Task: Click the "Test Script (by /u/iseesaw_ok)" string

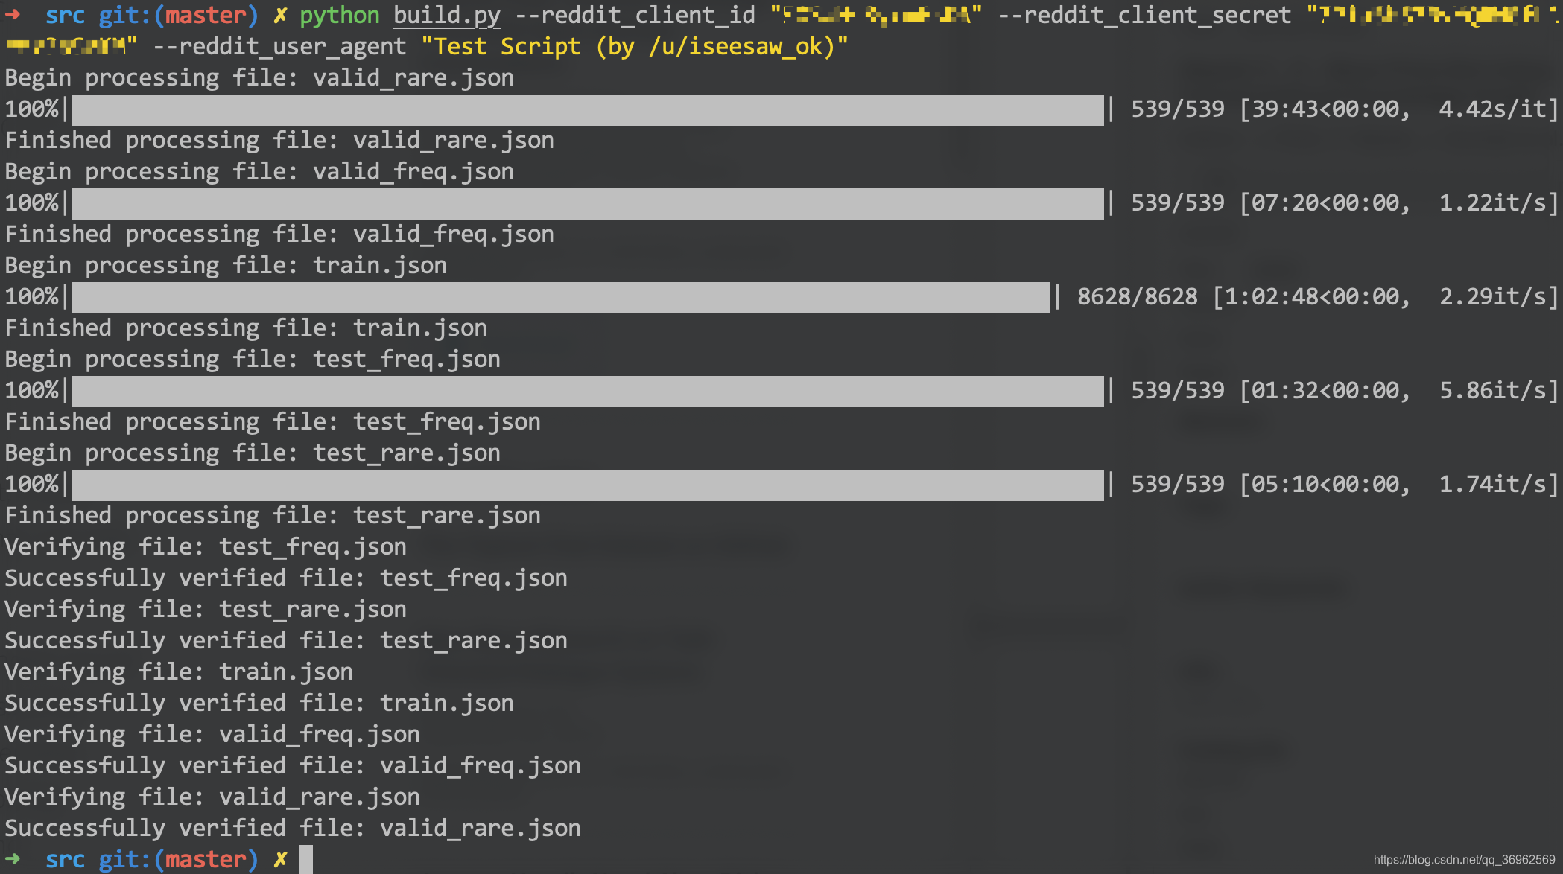Action: click(x=634, y=47)
